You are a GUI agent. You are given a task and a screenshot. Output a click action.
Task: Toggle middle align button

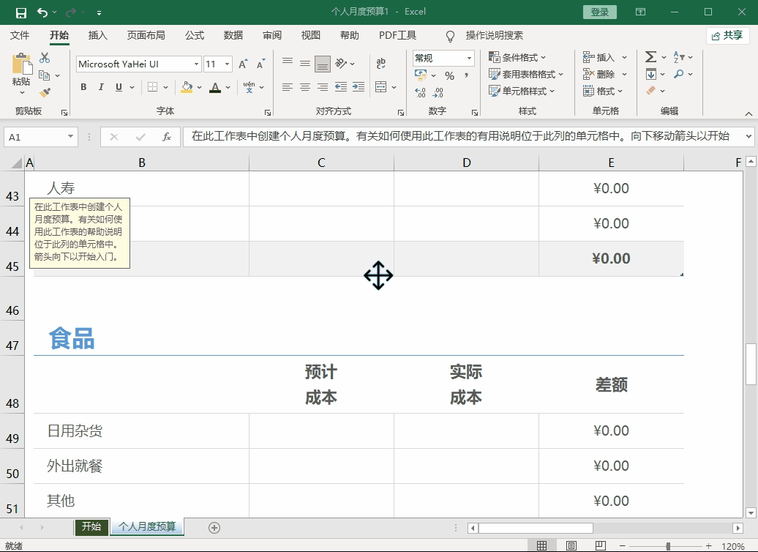(305, 64)
